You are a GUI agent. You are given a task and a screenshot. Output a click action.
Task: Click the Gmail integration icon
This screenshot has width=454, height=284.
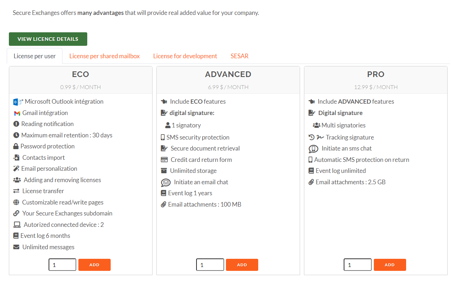pyautogui.click(x=17, y=113)
